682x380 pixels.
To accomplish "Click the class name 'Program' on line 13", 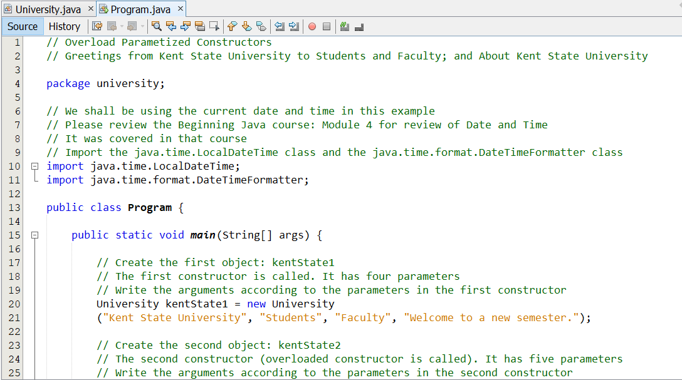I will [150, 208].
